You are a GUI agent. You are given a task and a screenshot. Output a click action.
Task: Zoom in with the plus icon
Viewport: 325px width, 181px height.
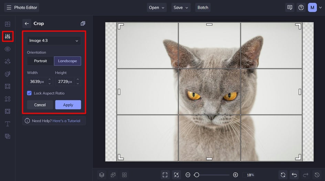point(235,175)
